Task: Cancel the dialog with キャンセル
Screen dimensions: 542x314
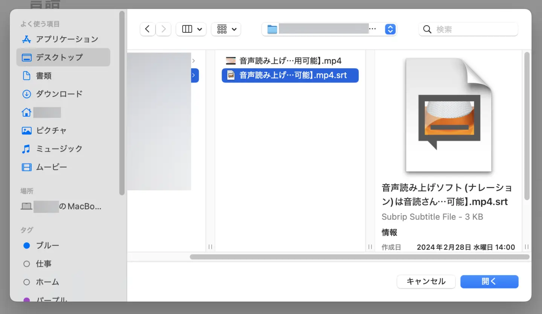Action: (426, 281)
